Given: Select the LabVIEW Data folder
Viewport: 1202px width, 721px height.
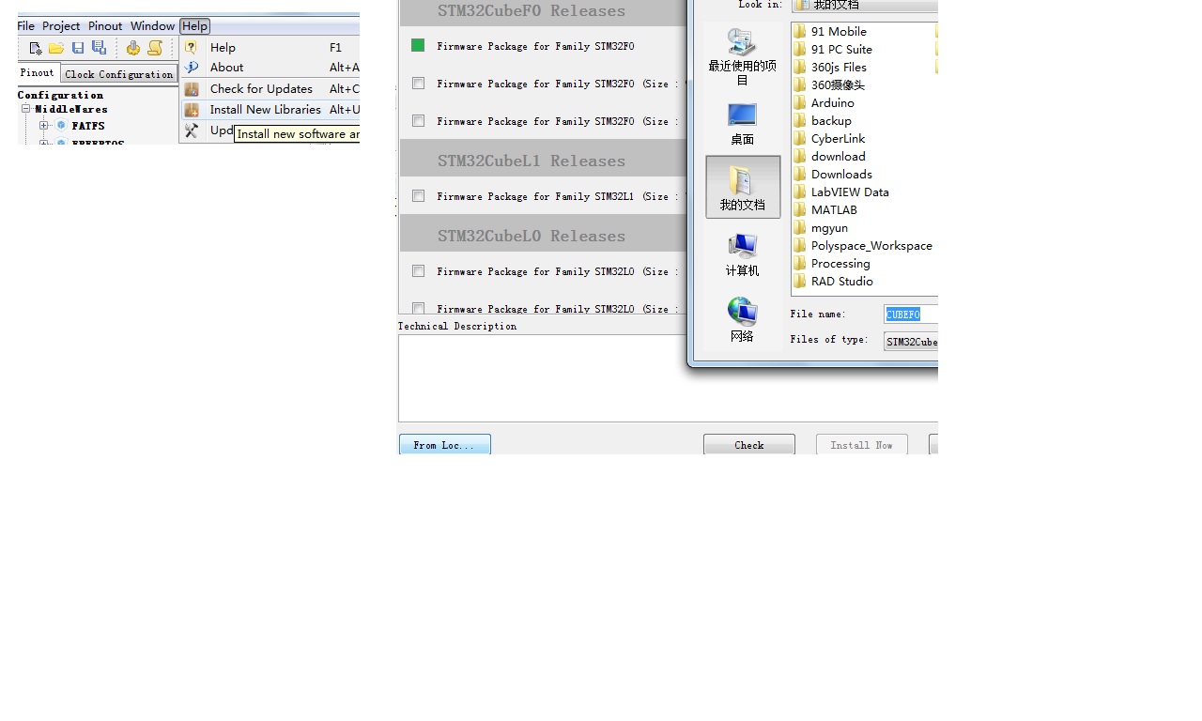Looking at the screenshot, I should 841,192.
